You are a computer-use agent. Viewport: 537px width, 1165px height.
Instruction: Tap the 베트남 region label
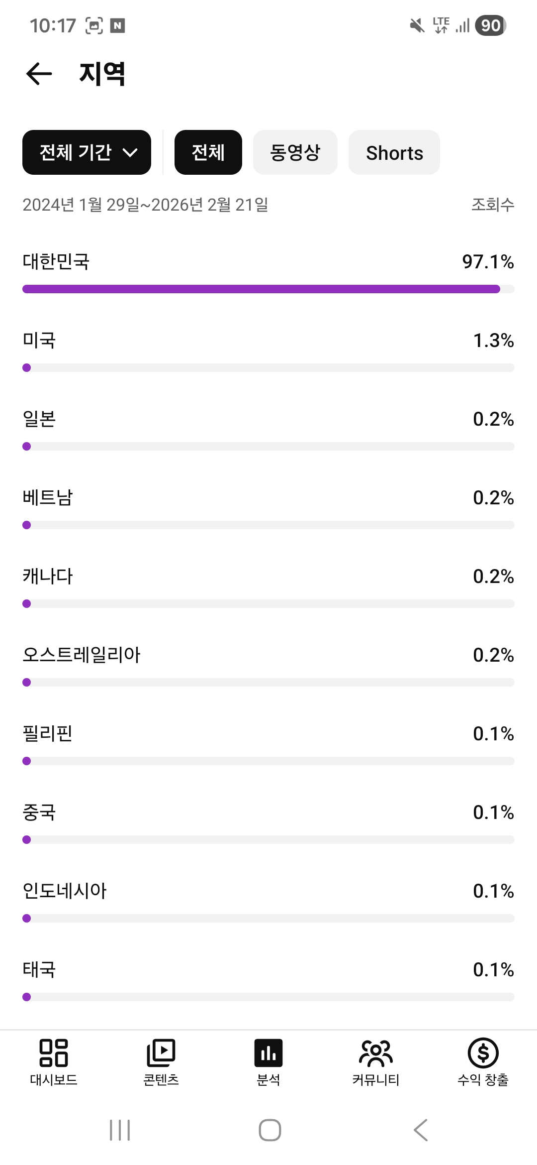pyautogui.click(x=48, y=498)
